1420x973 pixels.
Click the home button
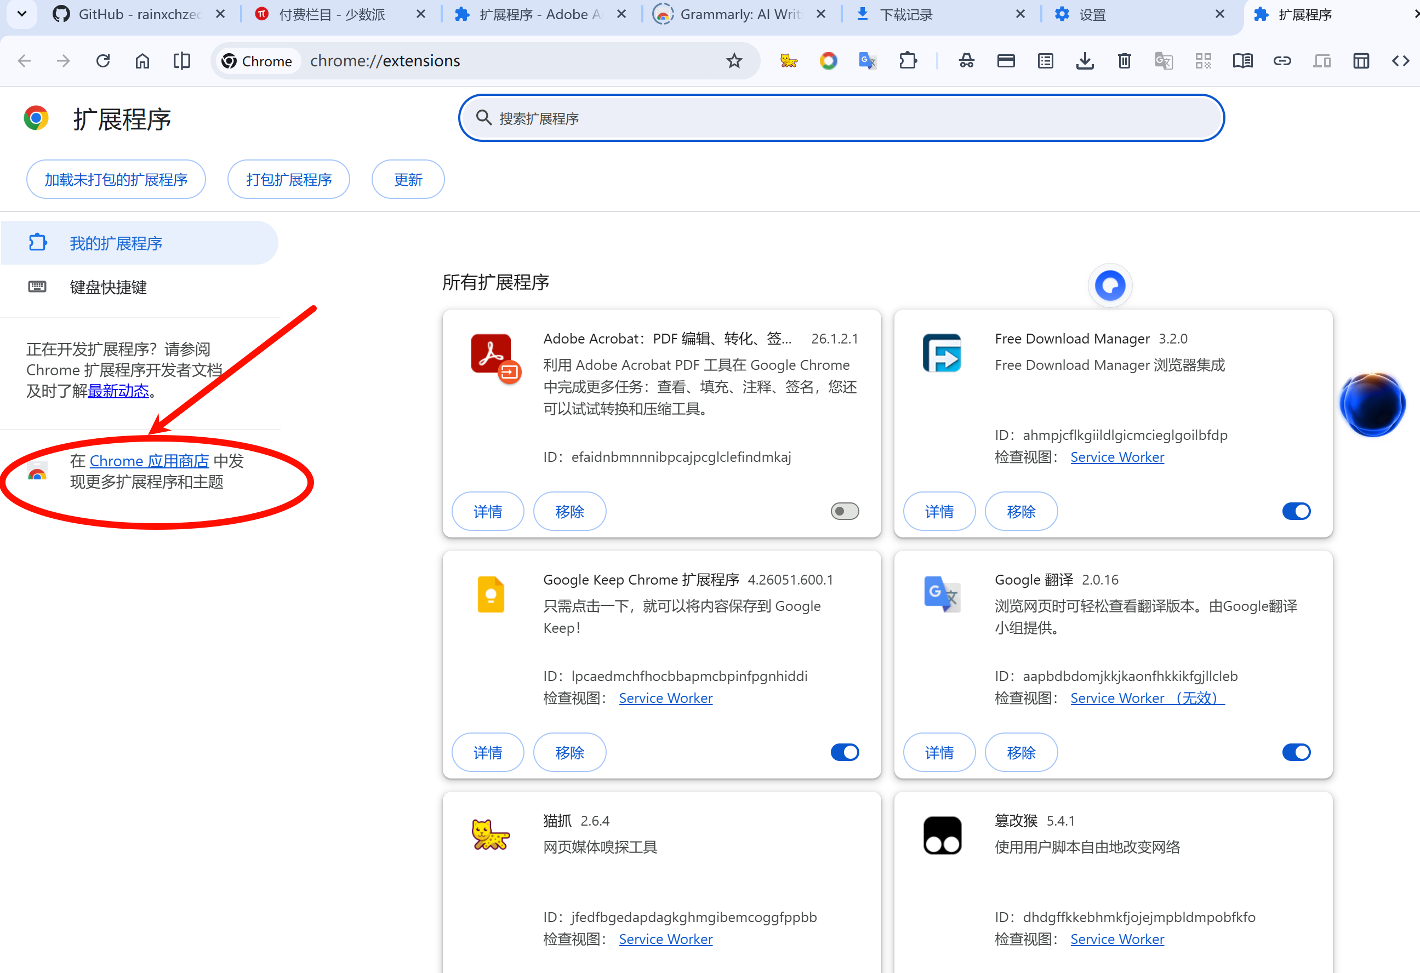click(x=142, y=60)
